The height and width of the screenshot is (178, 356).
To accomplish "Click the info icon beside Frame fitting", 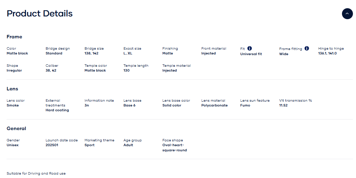I will (x=307, y=49).
